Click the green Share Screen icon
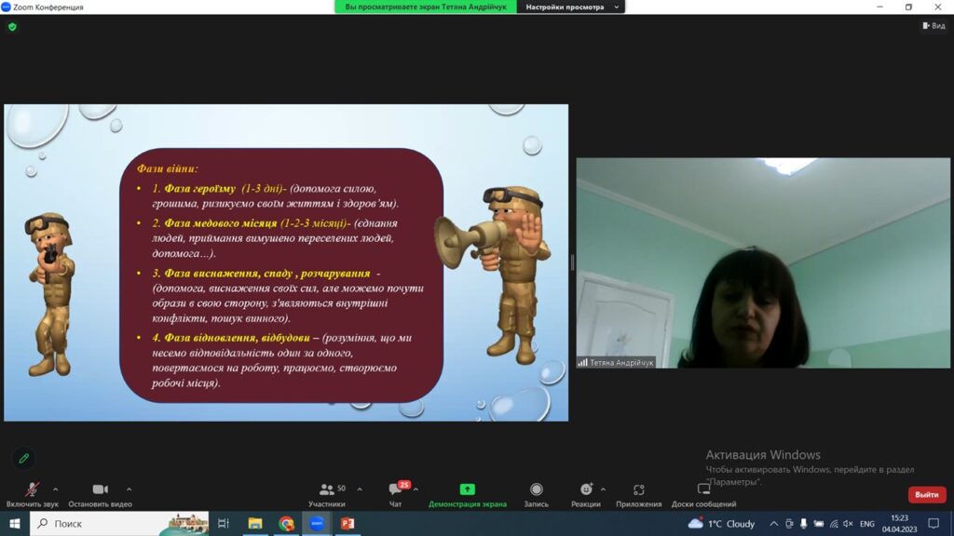954x536 pixels. point(467,489)
